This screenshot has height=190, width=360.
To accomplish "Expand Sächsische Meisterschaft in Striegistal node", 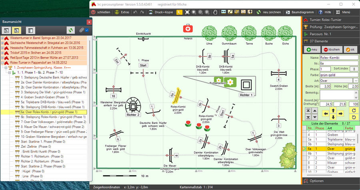I will [x=2, y=43].
